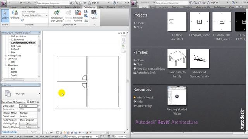Open the CENTRAL_user2 project thumbnail
Screen dimensions: 248x139
199,22
